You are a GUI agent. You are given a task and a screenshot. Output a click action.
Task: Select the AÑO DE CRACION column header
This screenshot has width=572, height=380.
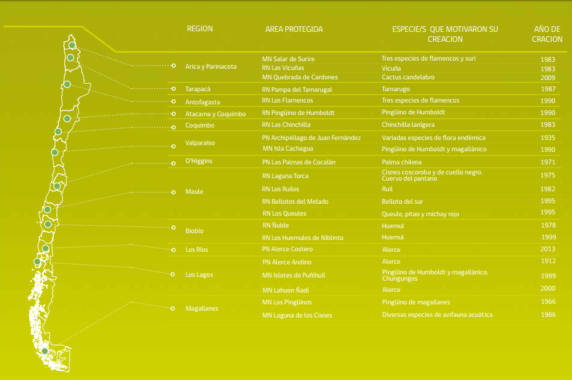coord(547,34)
